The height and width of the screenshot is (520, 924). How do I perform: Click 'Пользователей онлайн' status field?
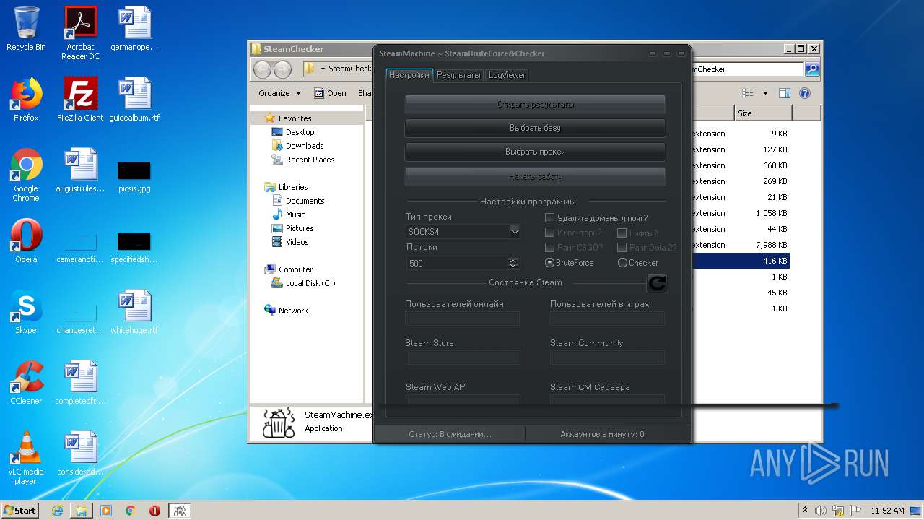[x=463, y=318]
